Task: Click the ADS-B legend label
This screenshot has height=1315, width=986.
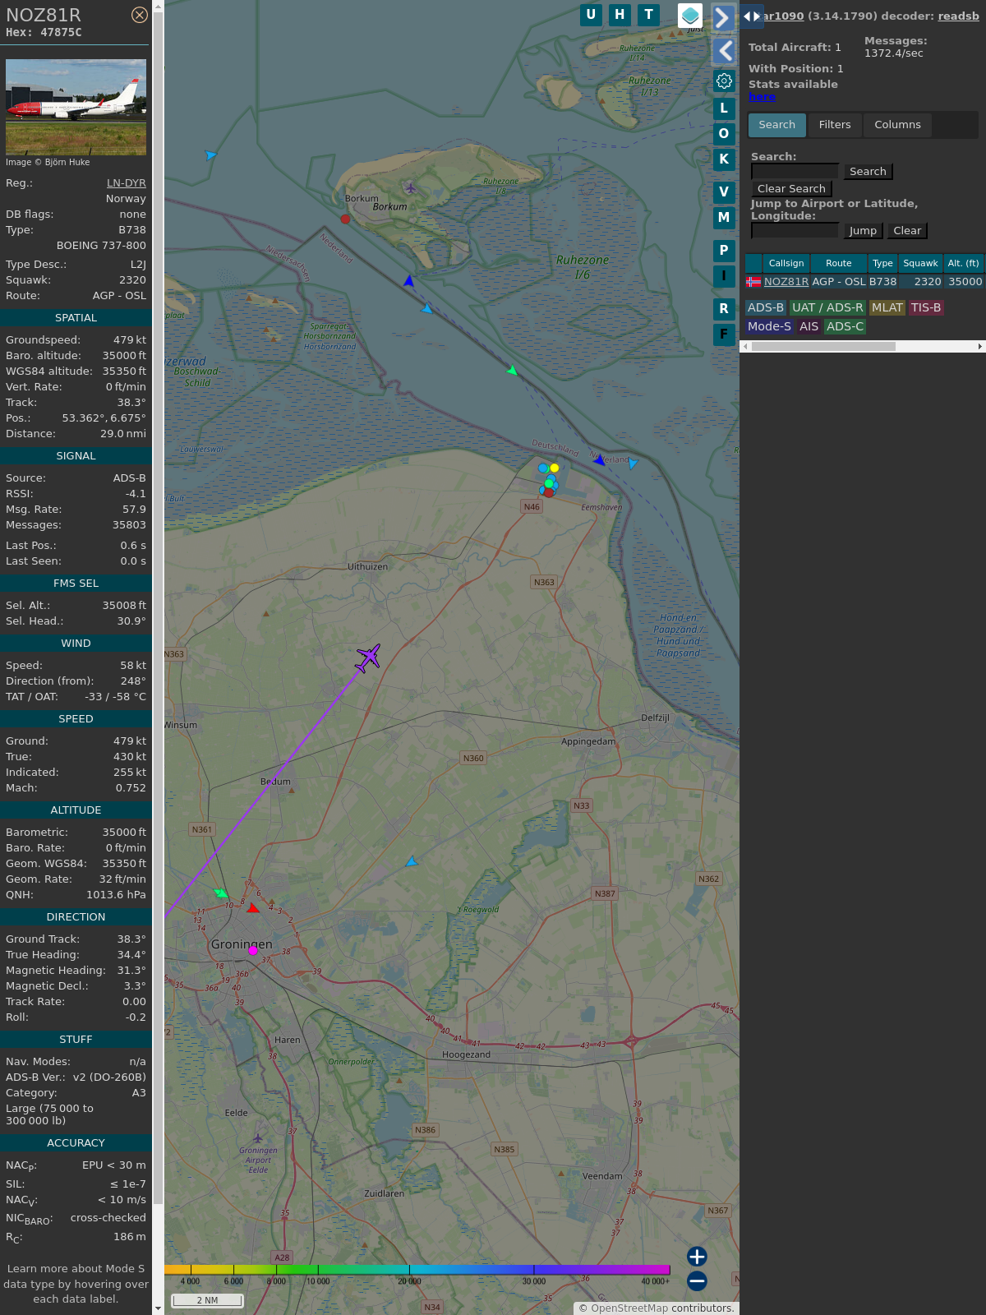Action: click(766, 307)
